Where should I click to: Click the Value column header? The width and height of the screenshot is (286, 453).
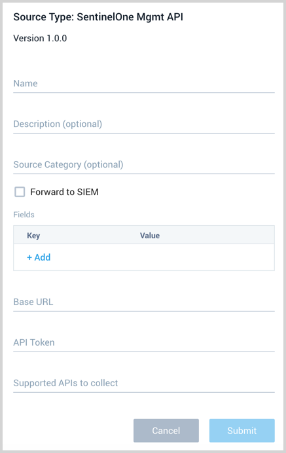click(150, 236)
